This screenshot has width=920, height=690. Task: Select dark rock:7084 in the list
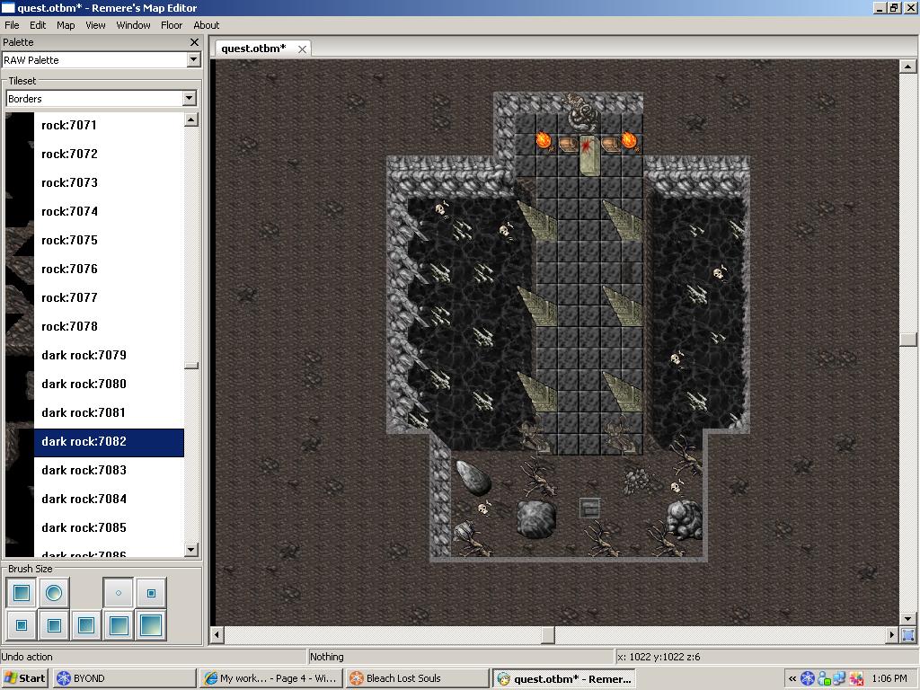click(94, 499)
